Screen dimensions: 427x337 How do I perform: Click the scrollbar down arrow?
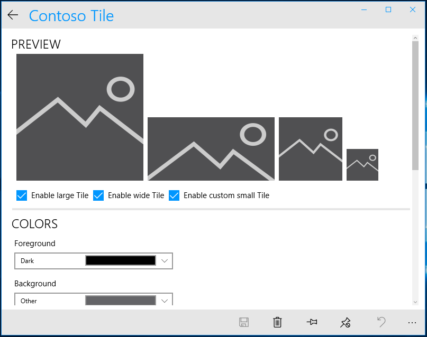point(415,302)
